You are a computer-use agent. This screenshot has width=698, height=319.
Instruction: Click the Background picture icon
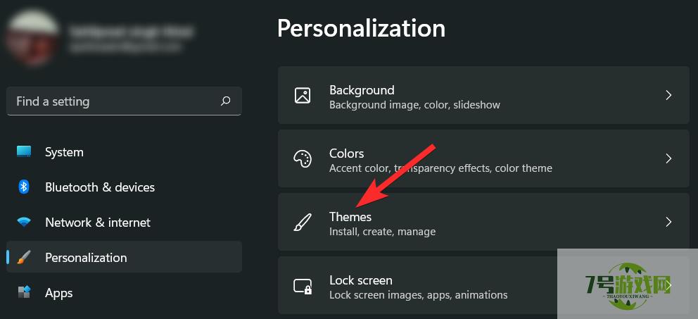pos(303,95)
